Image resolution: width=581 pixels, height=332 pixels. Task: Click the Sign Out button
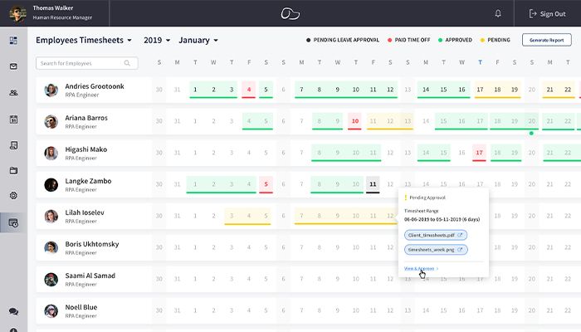click(x=547, y=14)
